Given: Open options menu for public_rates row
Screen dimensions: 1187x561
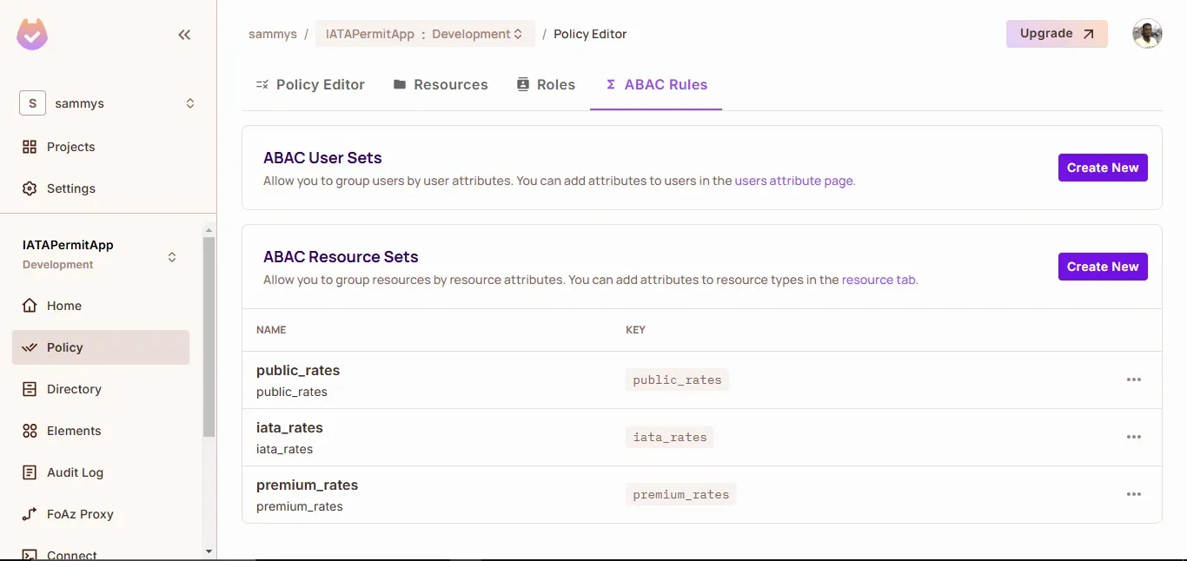Looking at the screenshot, I should tap(1133, 379).
